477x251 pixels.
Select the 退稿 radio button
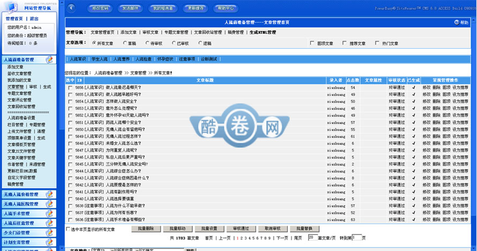click(x=200, y=43)
